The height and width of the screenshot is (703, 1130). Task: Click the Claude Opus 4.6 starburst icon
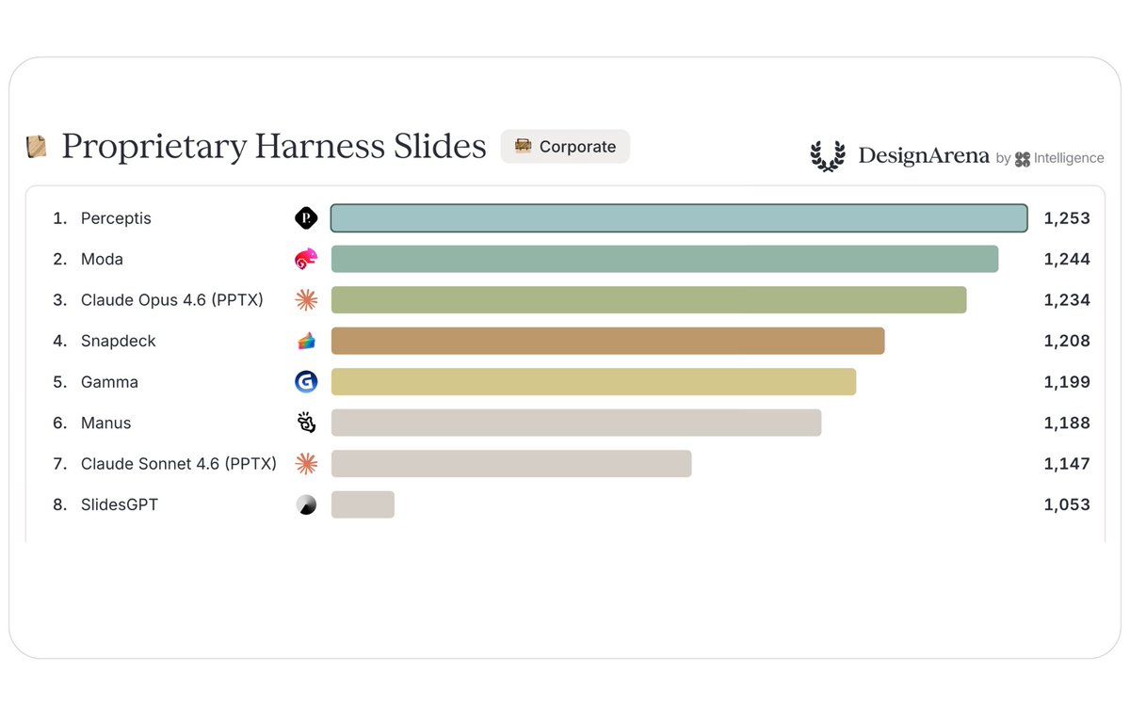[306, 300]
